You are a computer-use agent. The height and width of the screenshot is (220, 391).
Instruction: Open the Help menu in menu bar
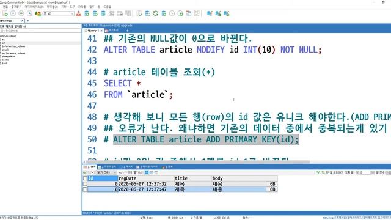click(x=108, y=7)
